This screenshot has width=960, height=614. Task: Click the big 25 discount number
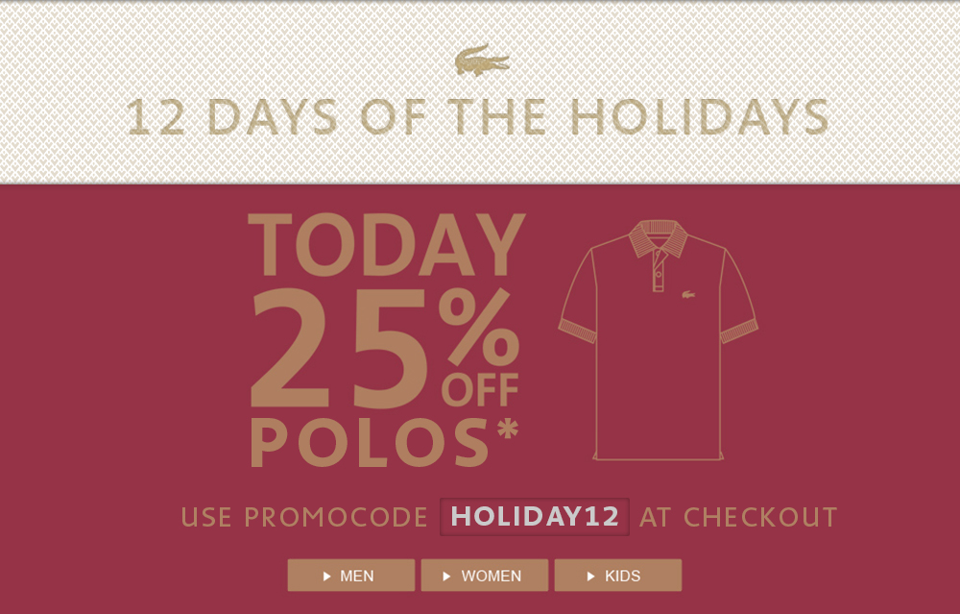point(341,351)
